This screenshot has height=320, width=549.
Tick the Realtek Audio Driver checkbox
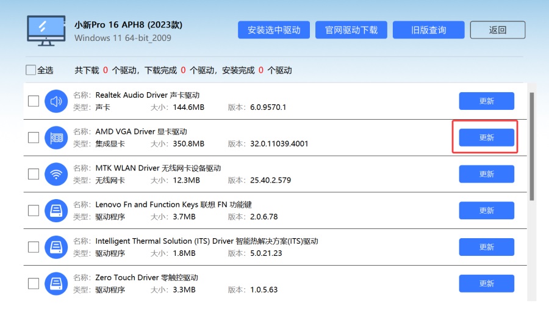(34, 101)
